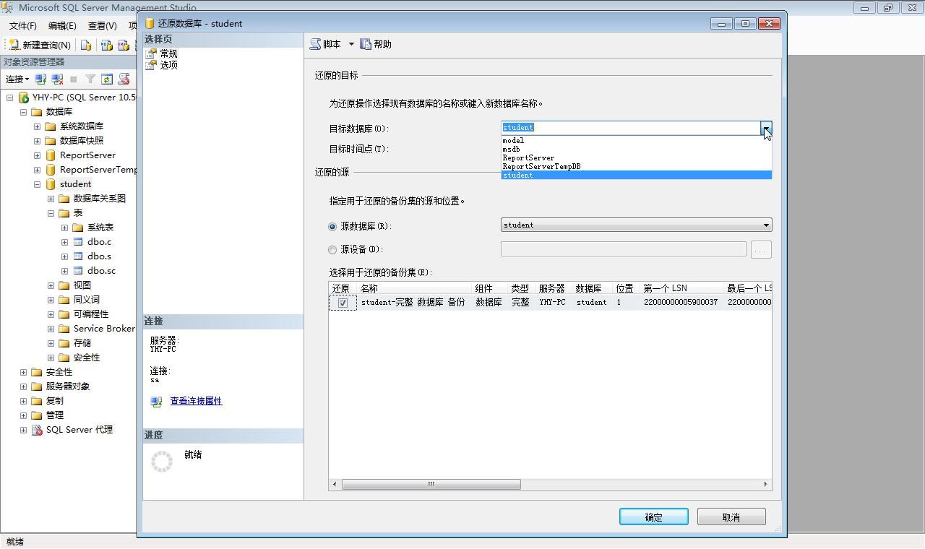The image size is (925, 549).
Task: Expand the 系统数据库 node
Action: pos(38,126)
